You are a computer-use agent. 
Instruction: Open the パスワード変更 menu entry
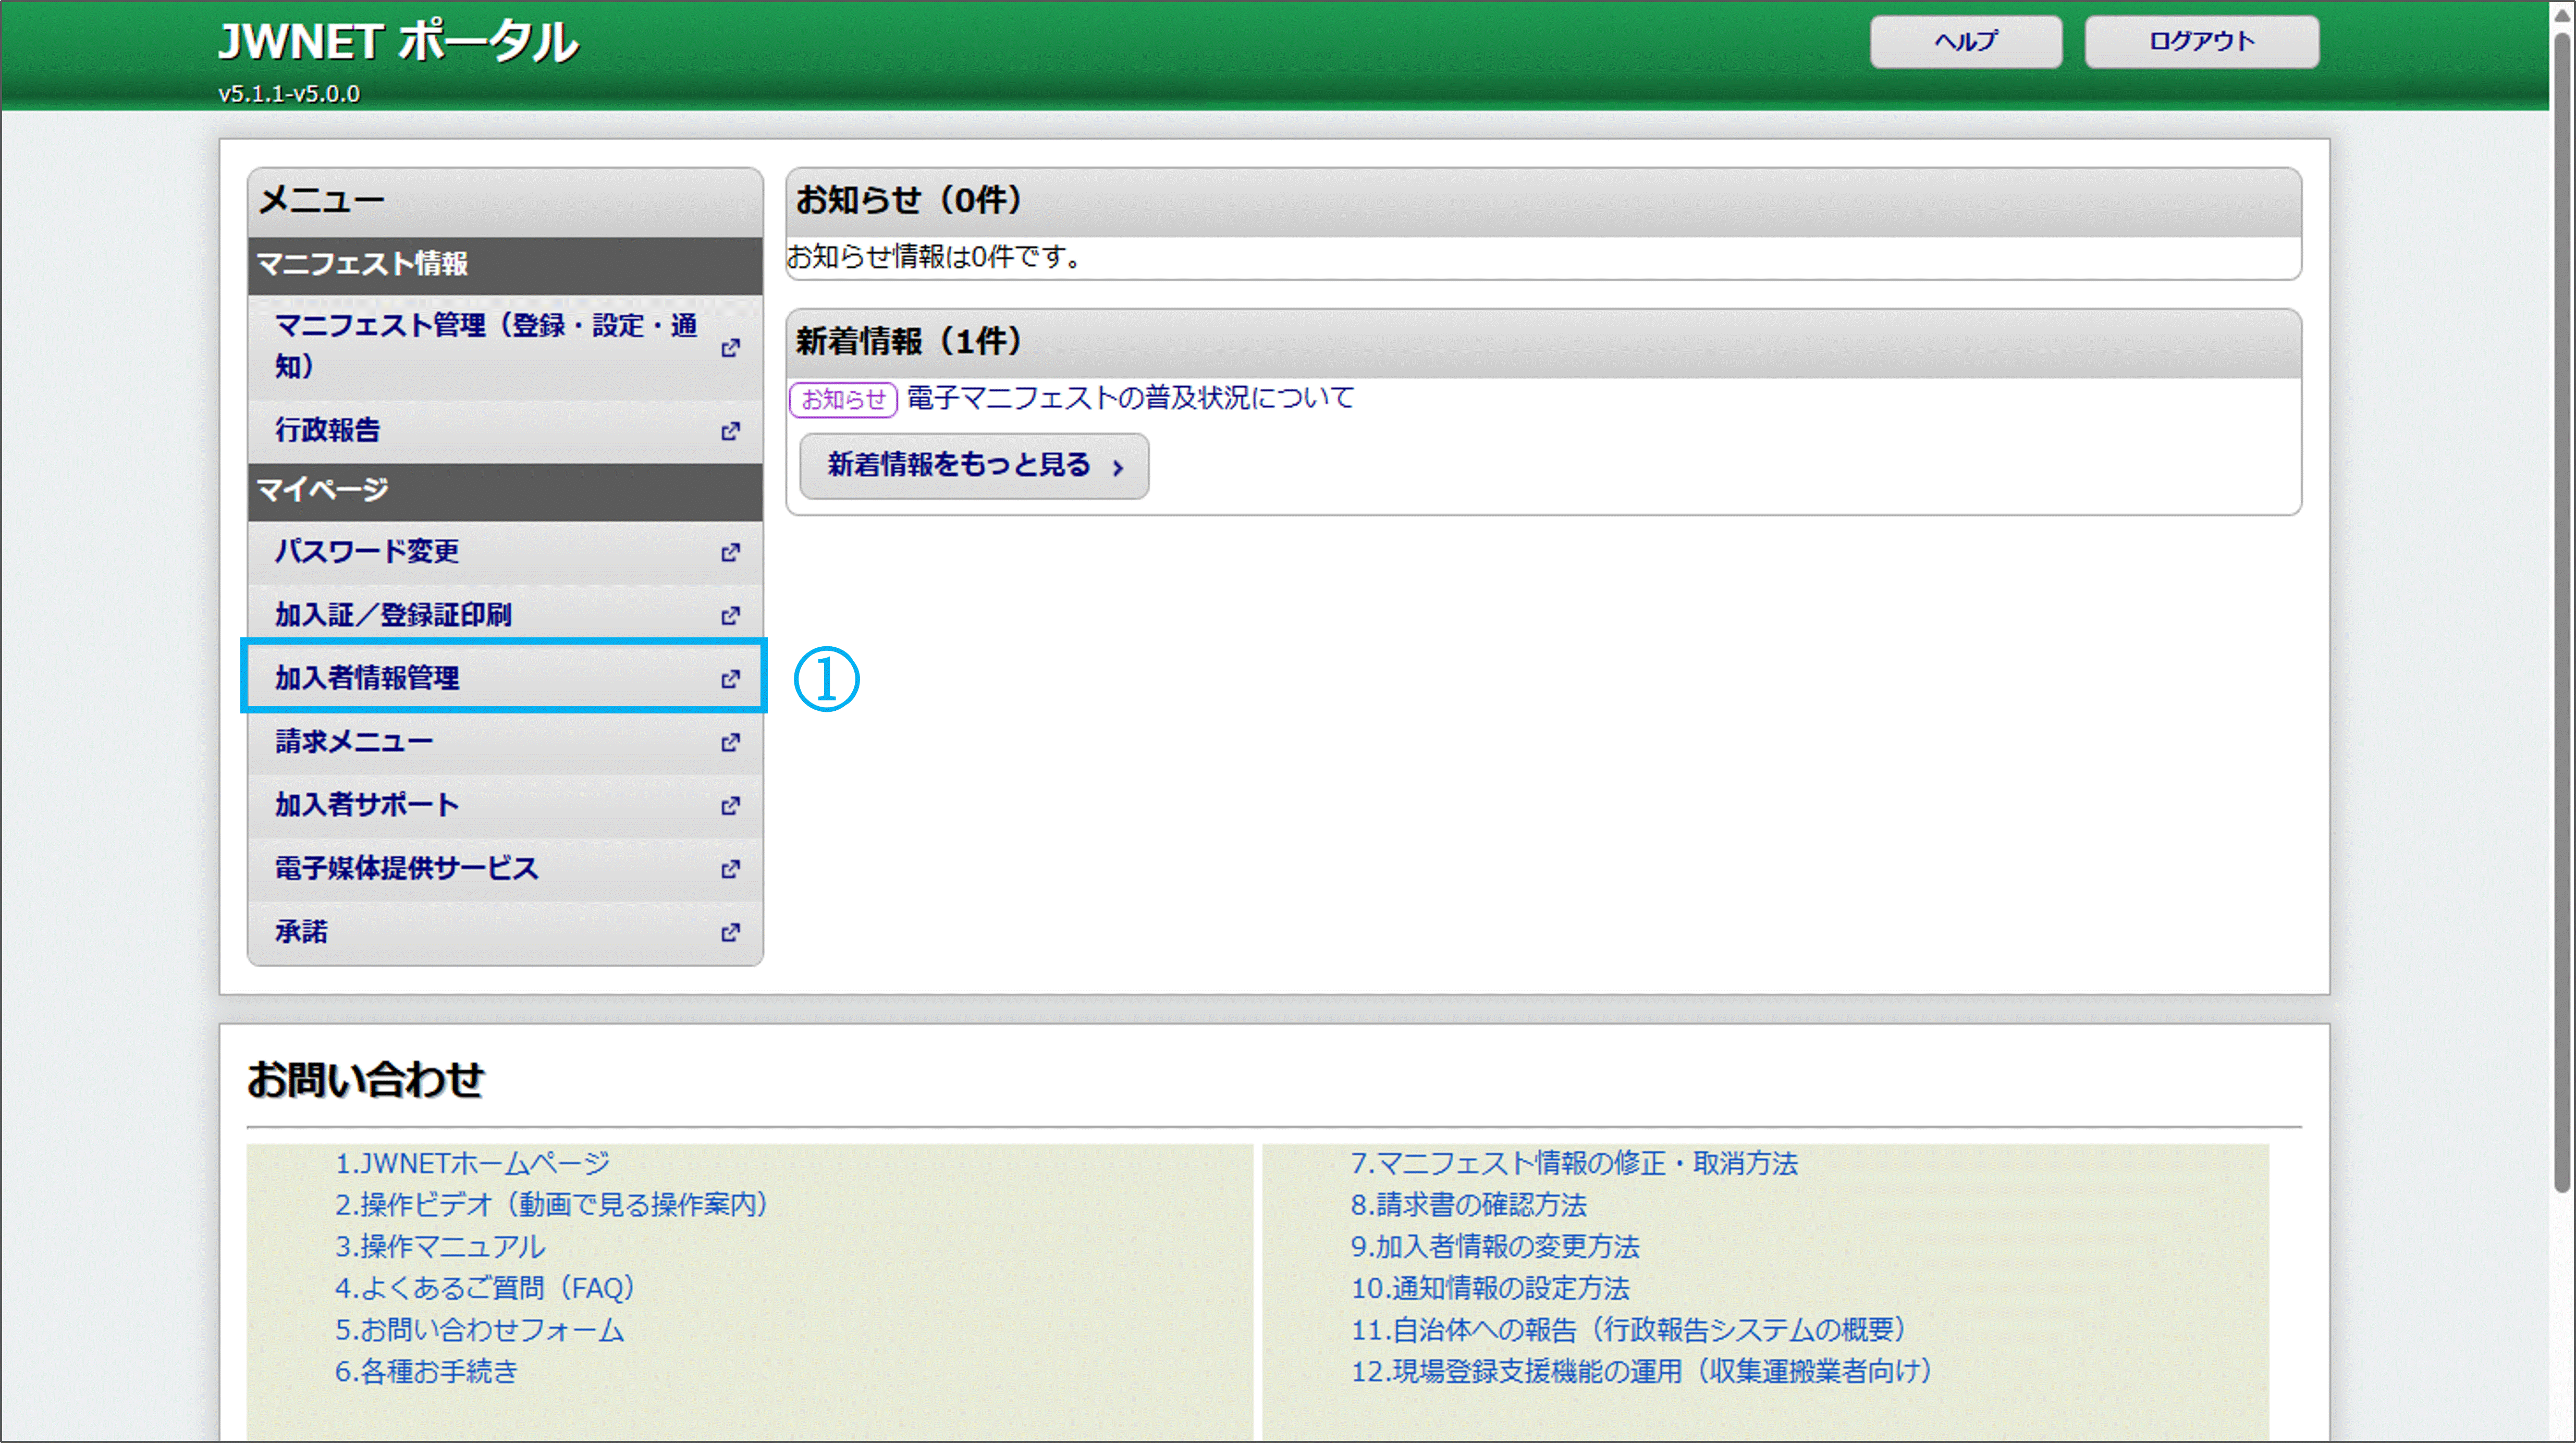pos(367,551)
